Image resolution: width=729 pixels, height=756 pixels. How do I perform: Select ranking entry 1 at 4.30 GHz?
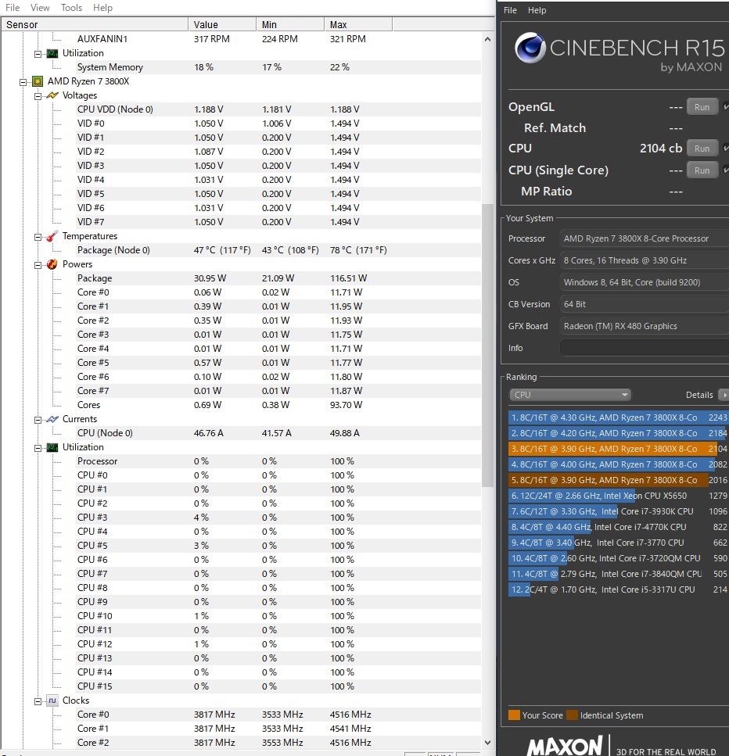[x=618, y=417]
